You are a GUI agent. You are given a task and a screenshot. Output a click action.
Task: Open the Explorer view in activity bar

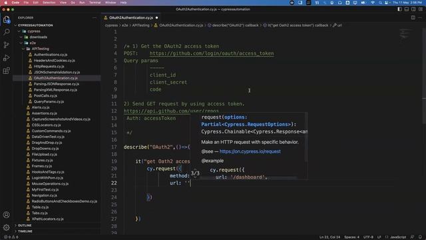click(6, 19)
